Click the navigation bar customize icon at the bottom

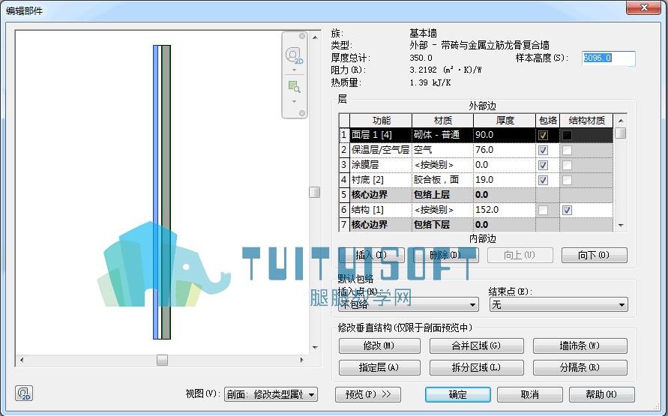click(301, 113)
